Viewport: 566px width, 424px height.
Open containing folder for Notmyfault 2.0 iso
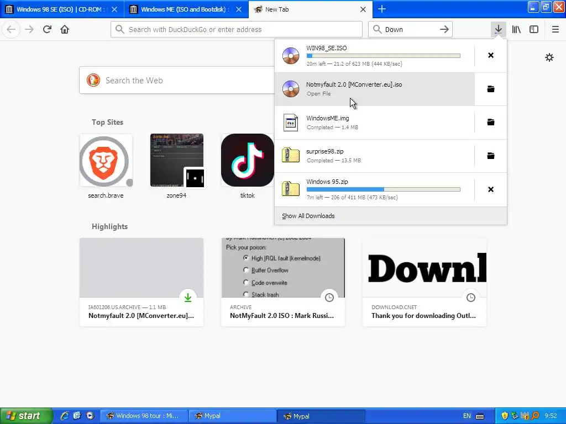click(x=491, y=89)
